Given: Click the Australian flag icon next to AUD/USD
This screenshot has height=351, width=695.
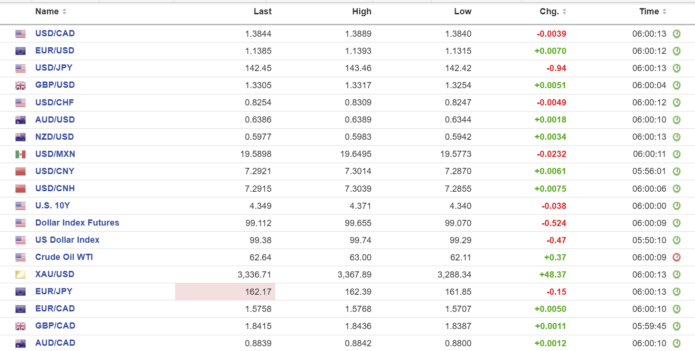Looking at the screenshot, I should [21, 120].
